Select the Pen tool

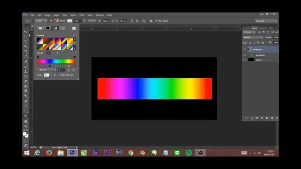coord(25,101)
